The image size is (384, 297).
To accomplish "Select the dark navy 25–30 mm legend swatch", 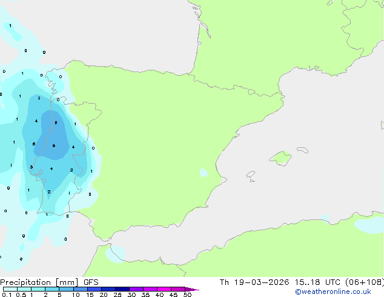I will click(122, 289).
